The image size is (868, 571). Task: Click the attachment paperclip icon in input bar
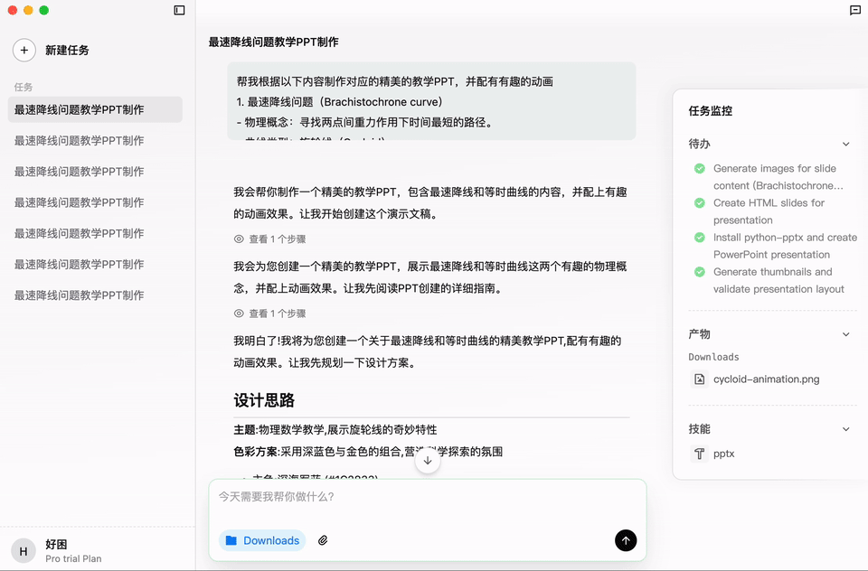(323, 540)
